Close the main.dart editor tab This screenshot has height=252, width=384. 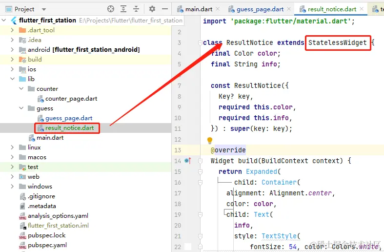click(217, 9)
